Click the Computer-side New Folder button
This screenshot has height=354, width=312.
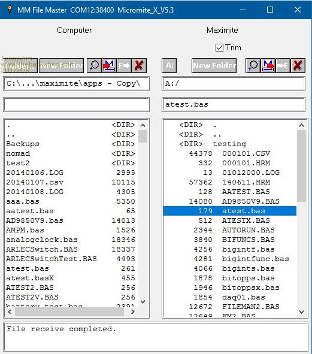pos(62,65)
